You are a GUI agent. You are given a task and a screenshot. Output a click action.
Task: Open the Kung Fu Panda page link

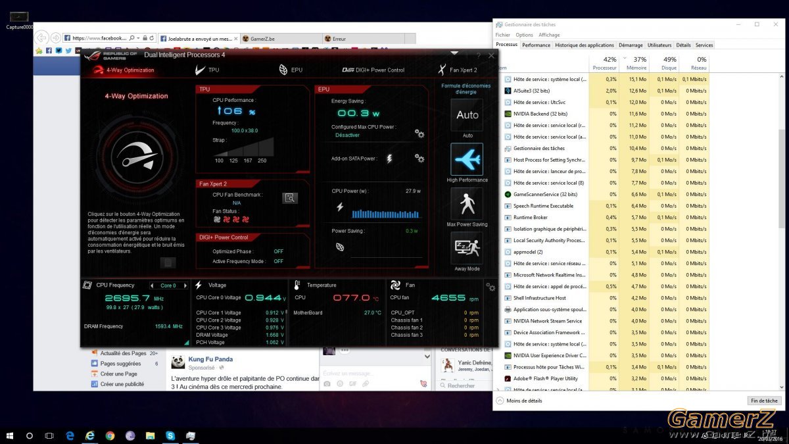point(210,359)
